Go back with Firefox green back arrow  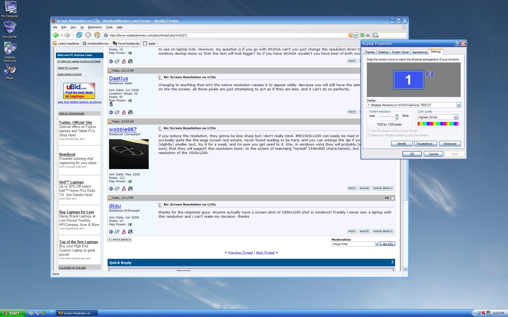(x=56, y=35)
